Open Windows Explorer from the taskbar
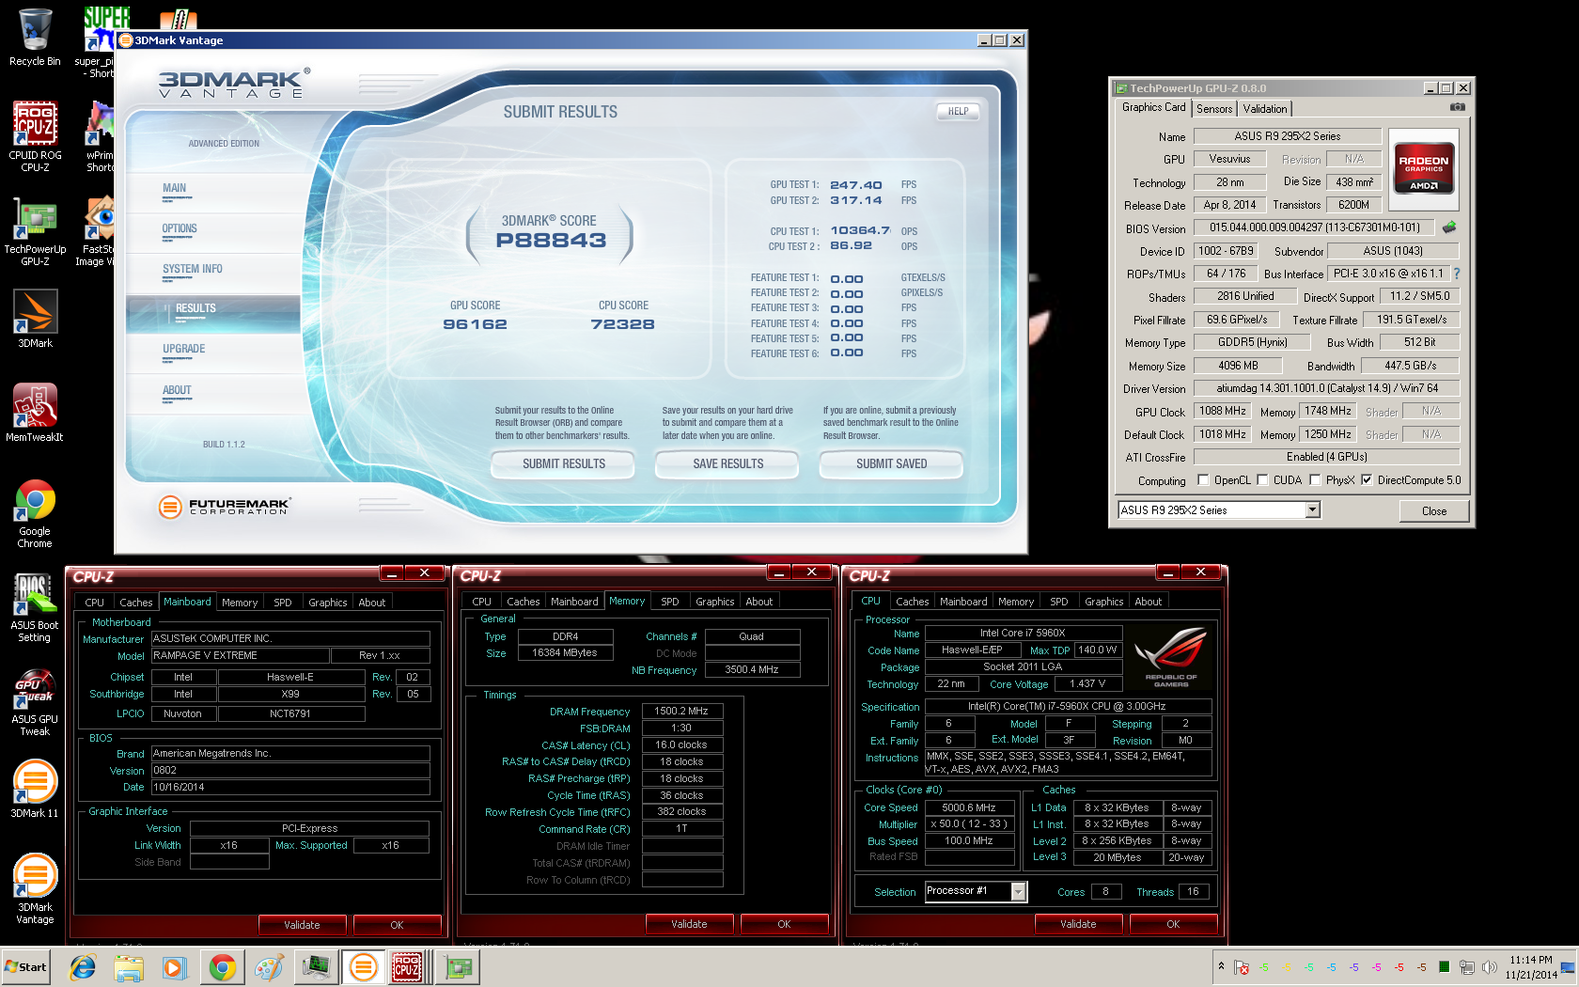The image size is (1579, 987). (x=129, y=966)
